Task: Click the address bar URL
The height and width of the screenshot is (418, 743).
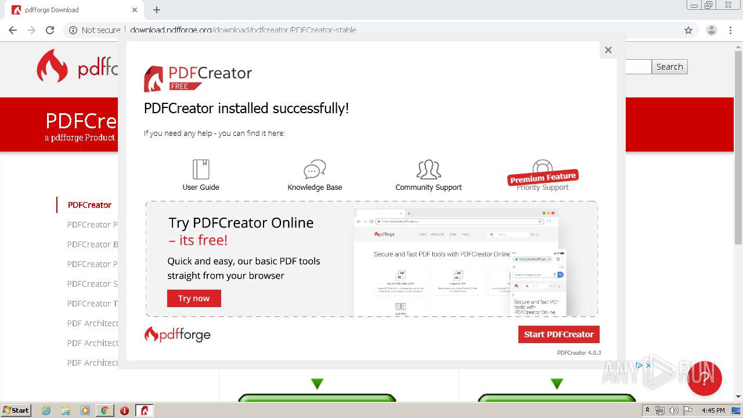Action: 243,30
